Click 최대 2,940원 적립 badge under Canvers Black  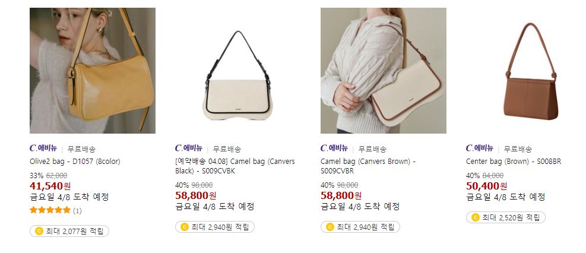215,227
